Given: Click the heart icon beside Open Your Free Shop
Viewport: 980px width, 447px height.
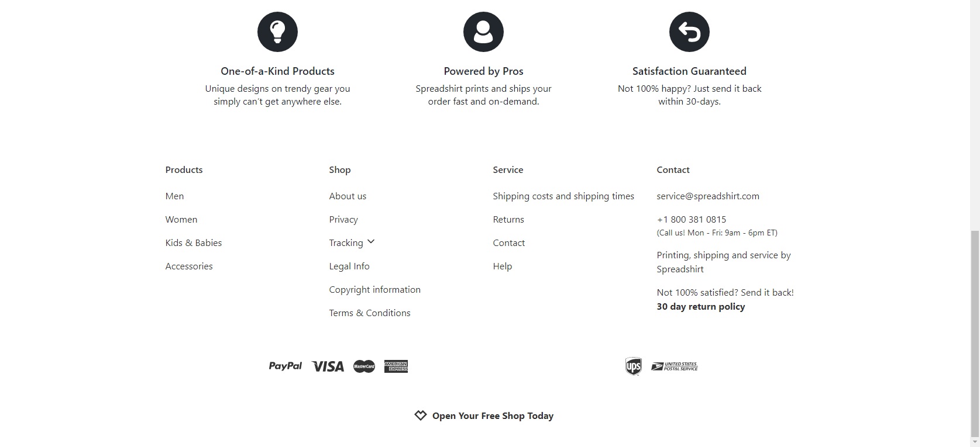Looking at the screenshot, I should click(x=421, y=415).
